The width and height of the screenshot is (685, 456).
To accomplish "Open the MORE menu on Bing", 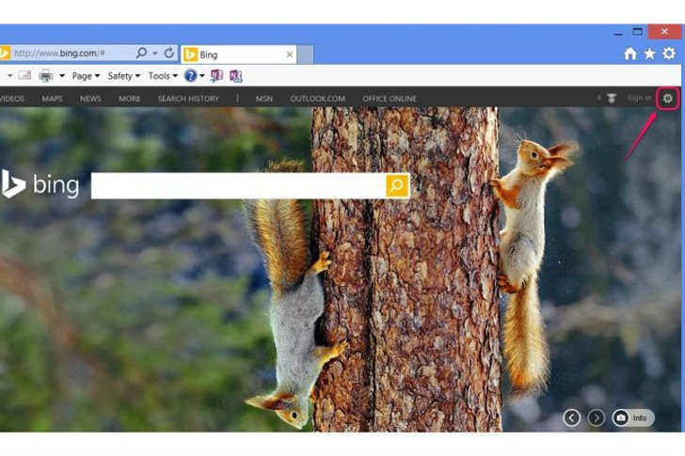I will click(x=130, y=99).
